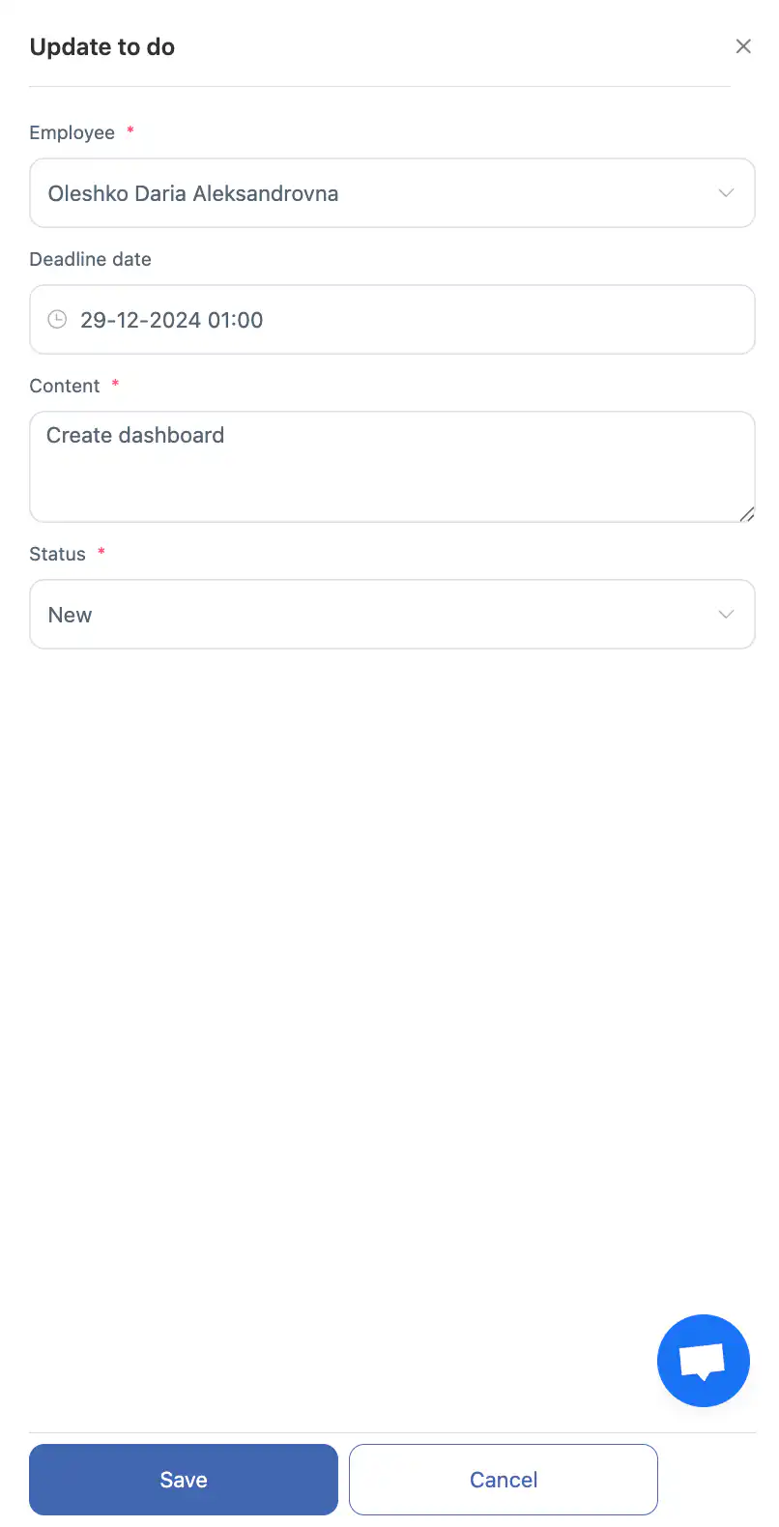
Task: Click the Content field label
Action: [x=65, y=386]
